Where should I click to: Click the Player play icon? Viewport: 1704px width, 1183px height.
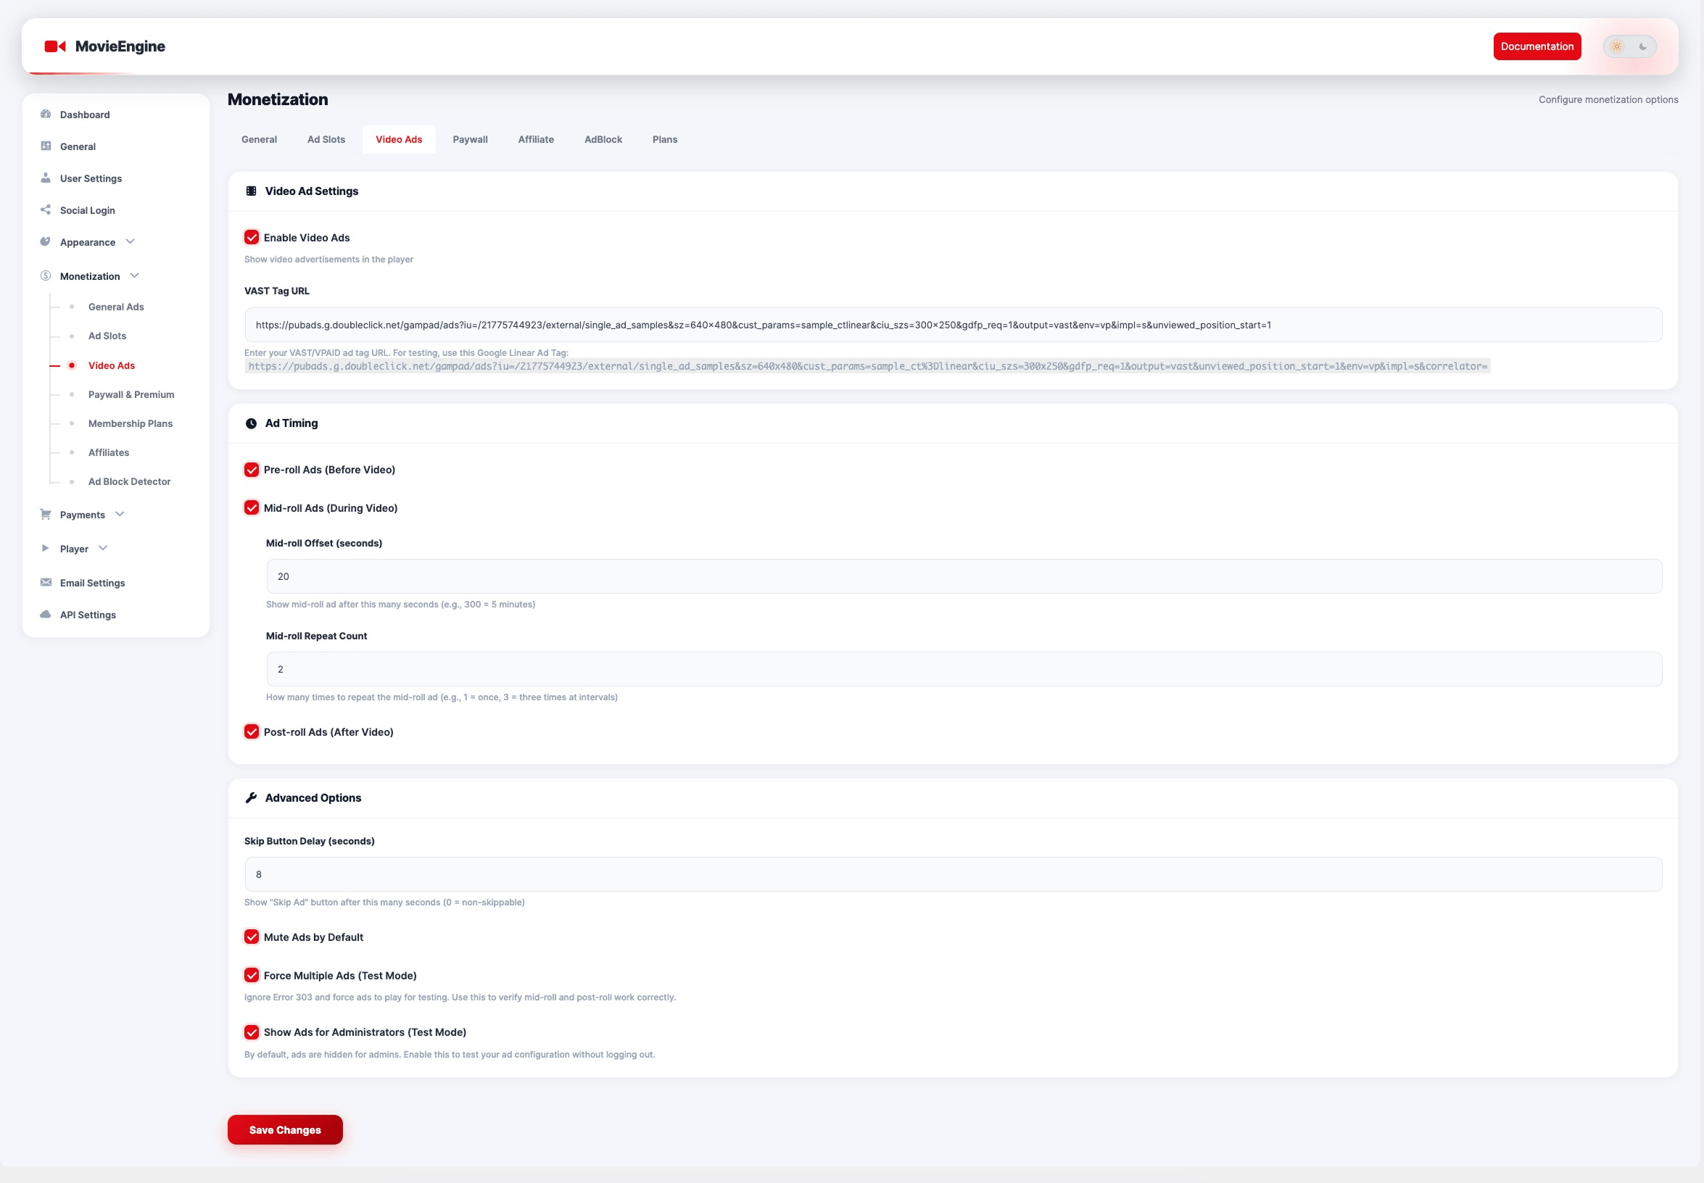coord(45,548)
